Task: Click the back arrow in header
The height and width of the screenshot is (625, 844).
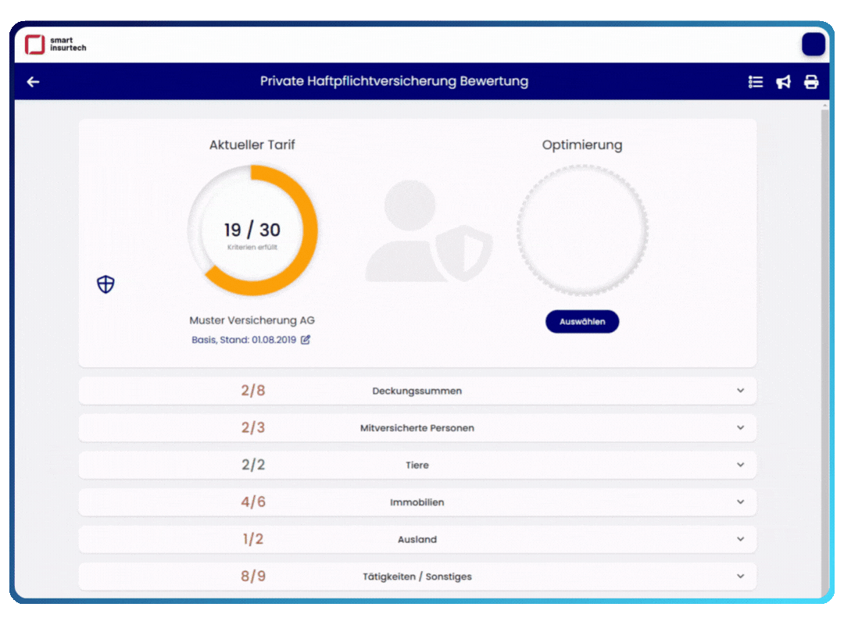Action: (x=33, y=82)
